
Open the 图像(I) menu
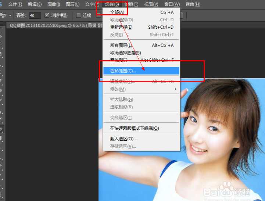click(x=54, y=4)
